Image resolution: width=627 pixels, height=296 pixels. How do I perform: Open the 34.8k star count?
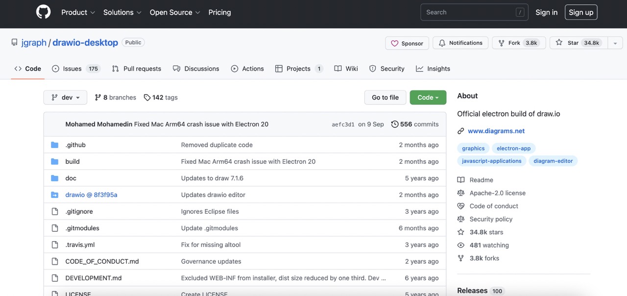(591, 43)
